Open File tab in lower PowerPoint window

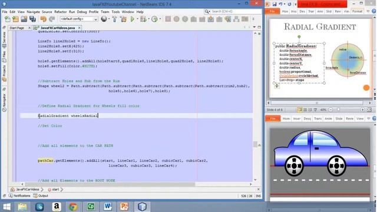[x=273, y=118]
